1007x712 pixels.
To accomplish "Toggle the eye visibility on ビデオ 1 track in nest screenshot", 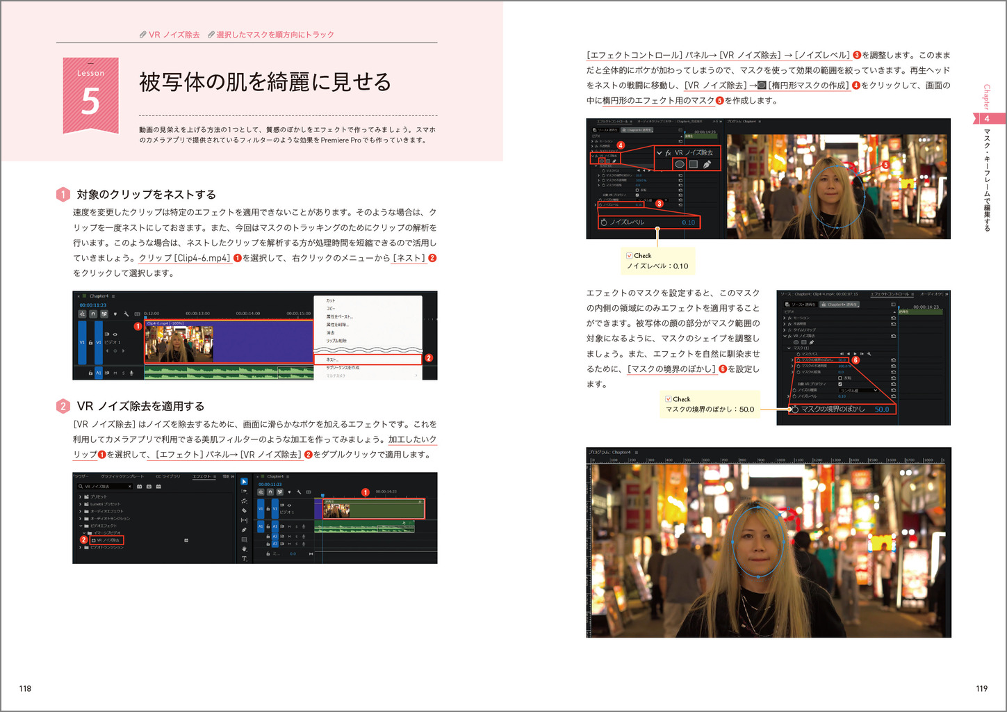I will [115, 334].
